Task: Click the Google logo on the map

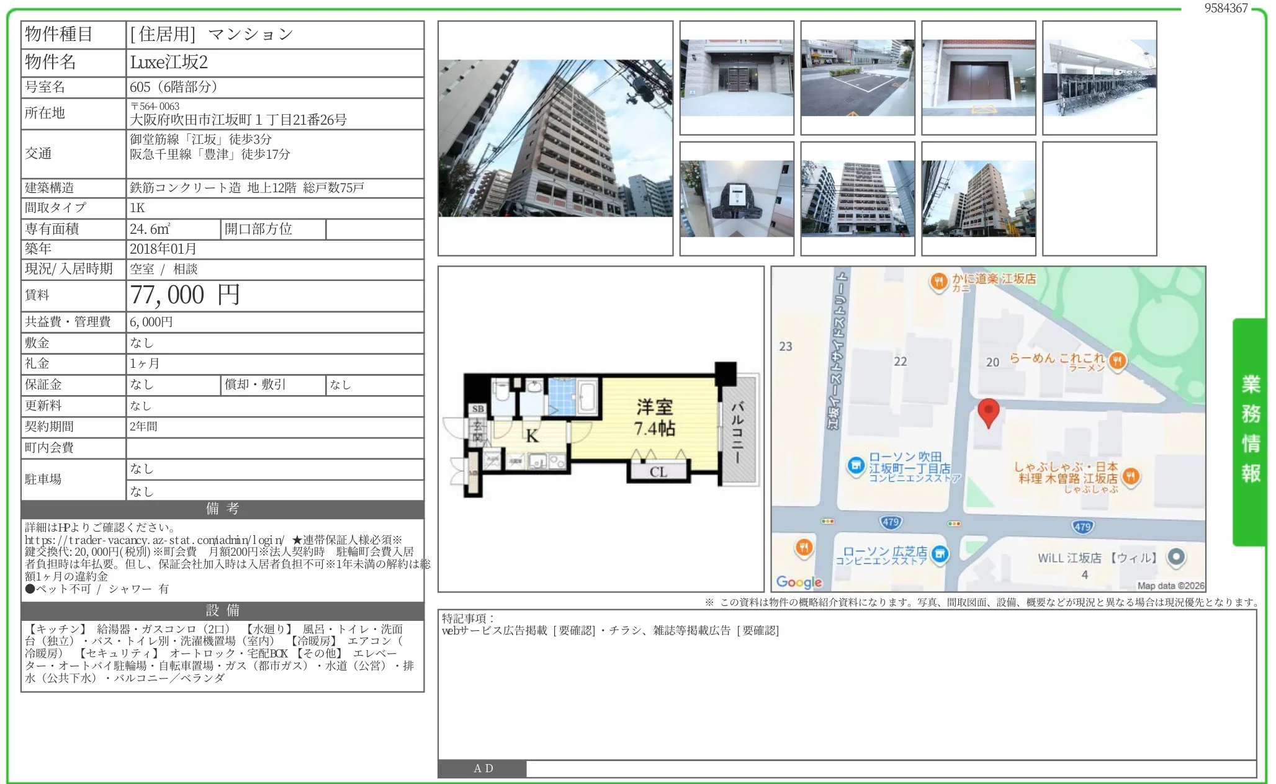Action: point(799,582)
